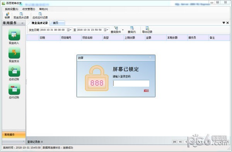Open the end date calendar dropdown
This screenshot has height=152, width=232.
click(x=106, y=30)
